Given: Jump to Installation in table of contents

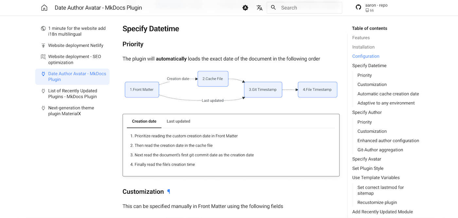Looking at the screenshot, I should [x=363, y=47].
